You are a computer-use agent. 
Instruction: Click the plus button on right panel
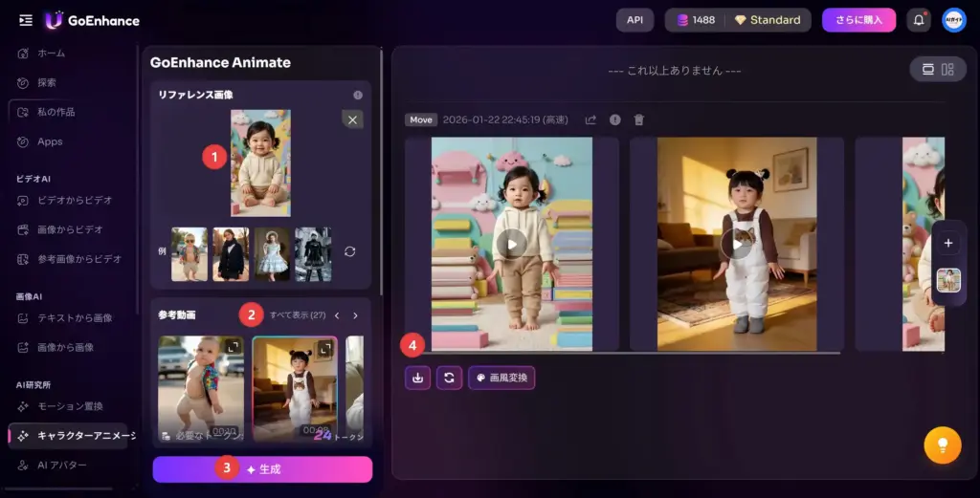[948, 243]
